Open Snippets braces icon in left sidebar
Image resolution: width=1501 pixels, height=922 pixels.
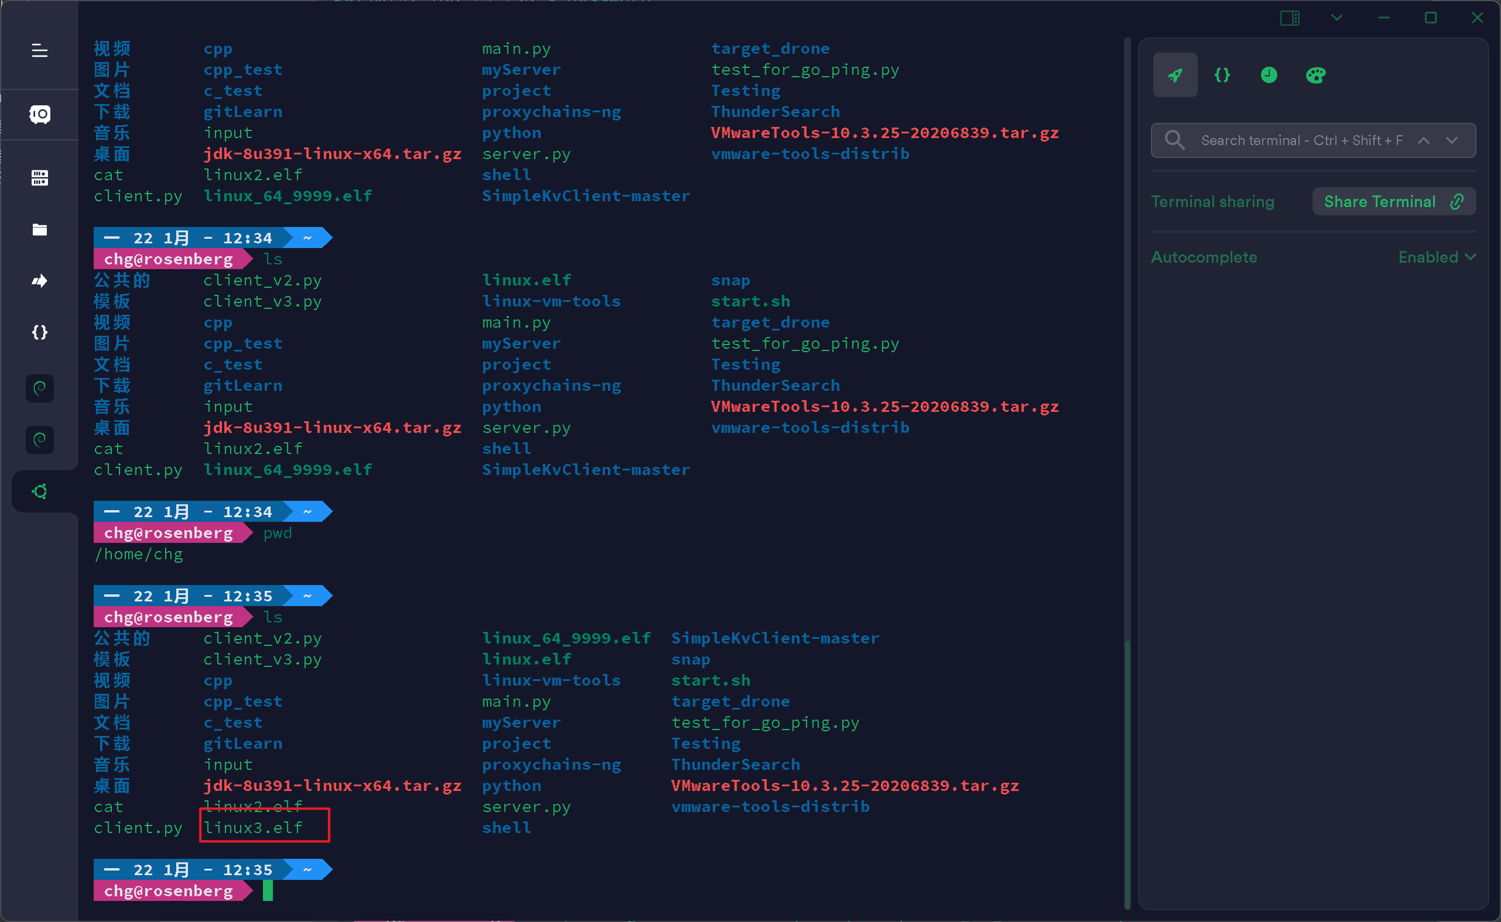pyautogui.click(x=40, y=332)
